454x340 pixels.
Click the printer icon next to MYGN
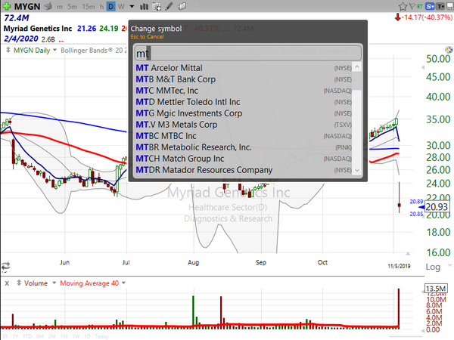(x=48, y=6)
